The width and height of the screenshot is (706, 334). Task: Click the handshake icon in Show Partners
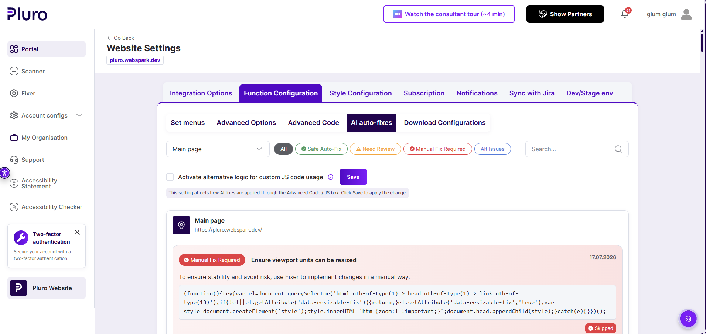pos(542,14)
